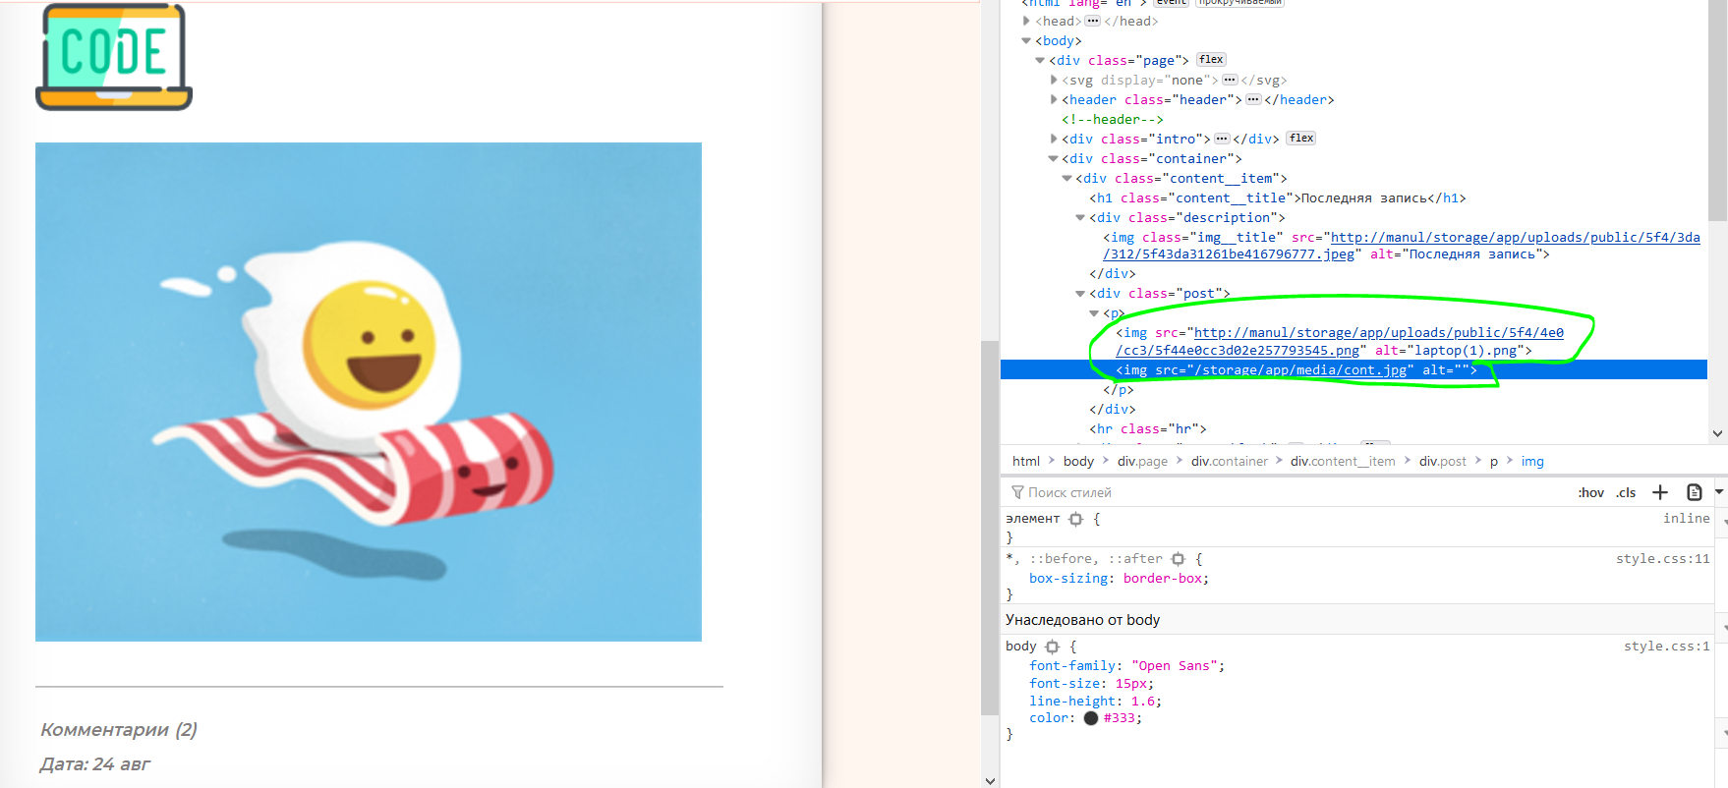
Task: Collapse the div class="post" node
Action: tap(1080, 293)
